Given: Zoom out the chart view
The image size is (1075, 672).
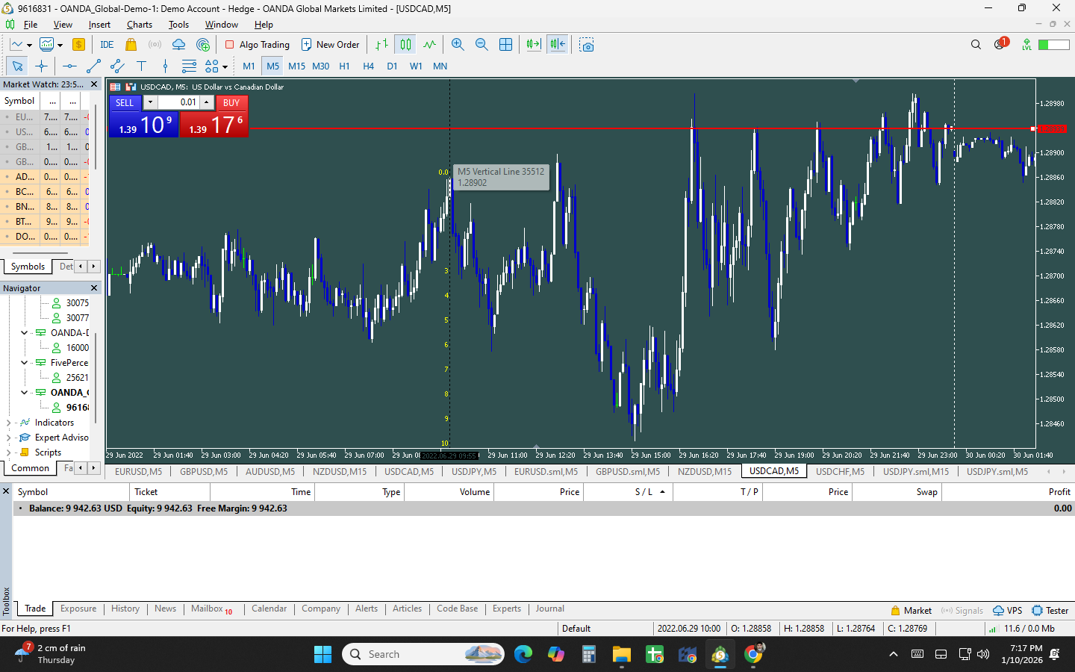Looking at the screenshot, I should 482,45.
